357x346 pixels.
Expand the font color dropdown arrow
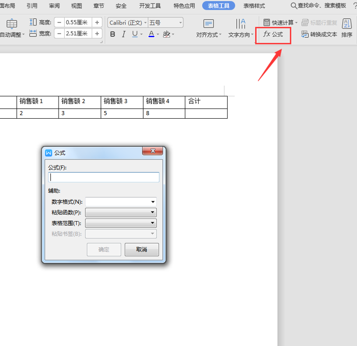[158, 34]
